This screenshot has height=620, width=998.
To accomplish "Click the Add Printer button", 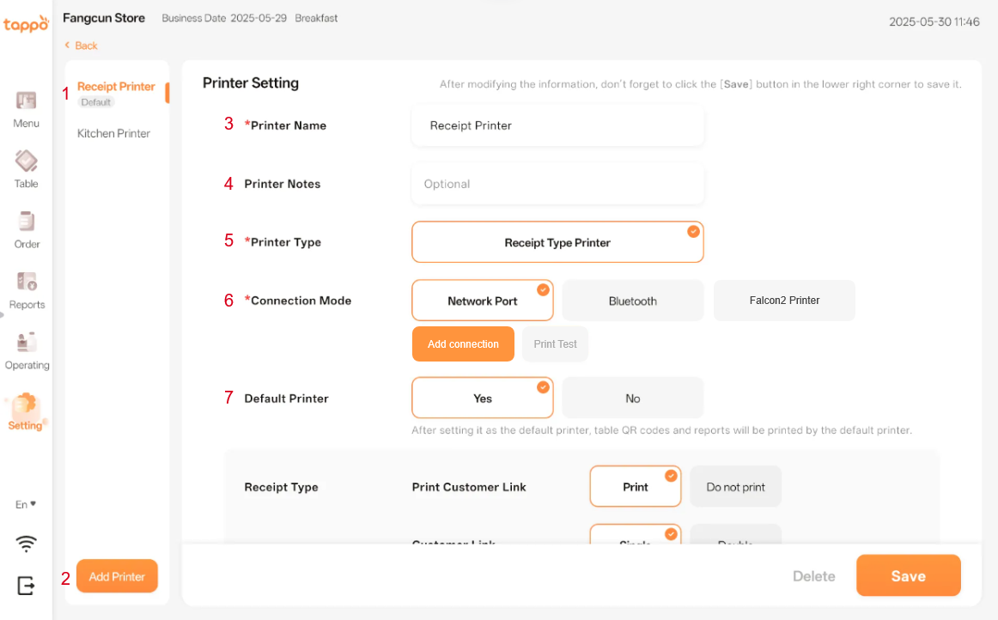I will pyautogui.click(x=117, y=576).
